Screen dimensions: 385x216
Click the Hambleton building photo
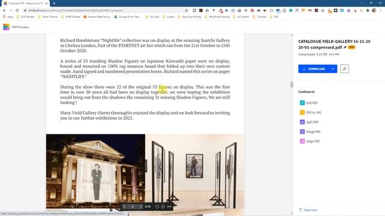point(96,172)
